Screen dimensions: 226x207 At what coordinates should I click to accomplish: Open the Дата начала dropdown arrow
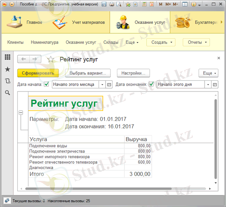[x=102, y=85]
